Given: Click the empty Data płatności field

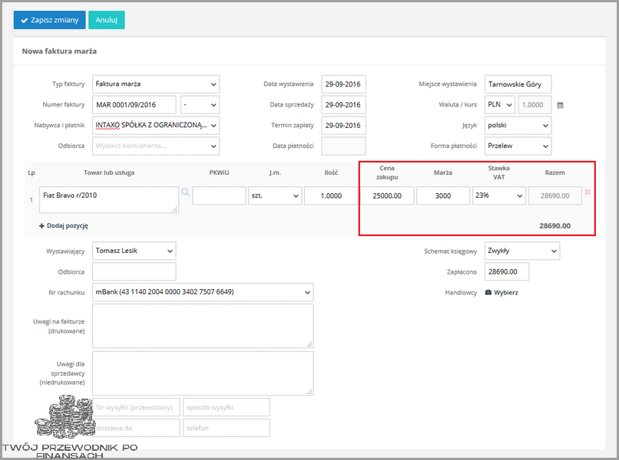Looking at the screenshot, I should point(343,146).
